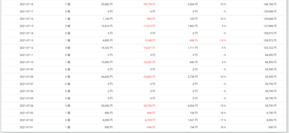Image resolution: width=289 pixels, height=133 pixels.
Task: Click the 15 % profit rate cell
Action: (223, 106)
